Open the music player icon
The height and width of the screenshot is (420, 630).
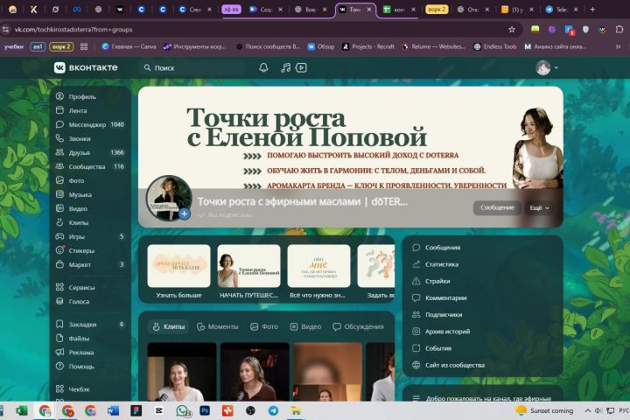pyautogui.click(x=285, y=67)
